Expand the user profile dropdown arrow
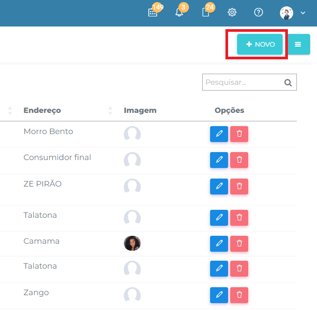The width and height of the screenshot is (317, 310). click(303, 13)
